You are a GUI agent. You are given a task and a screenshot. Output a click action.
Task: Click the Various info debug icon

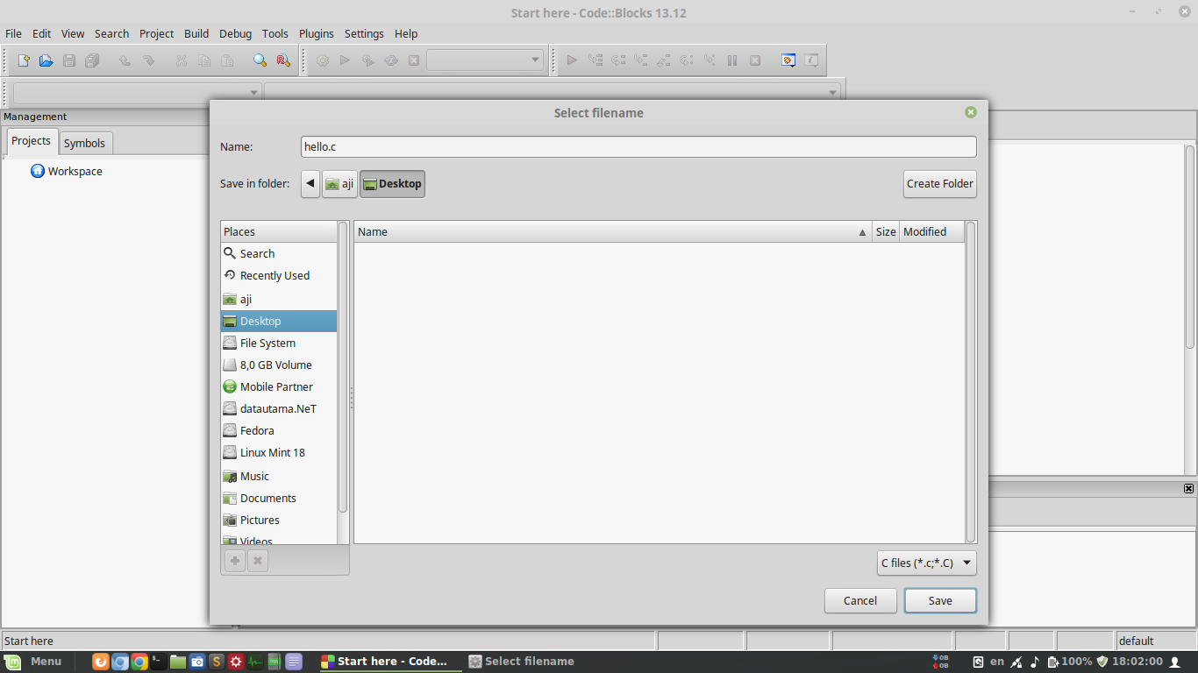(812, 60)
